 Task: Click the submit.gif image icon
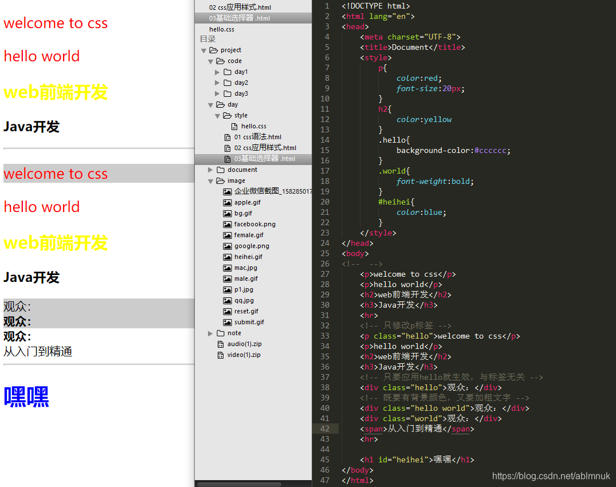[x=227, y=323]
